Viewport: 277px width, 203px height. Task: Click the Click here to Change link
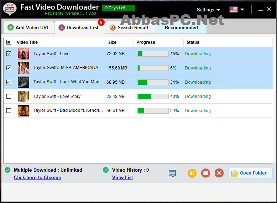[37, 178]
